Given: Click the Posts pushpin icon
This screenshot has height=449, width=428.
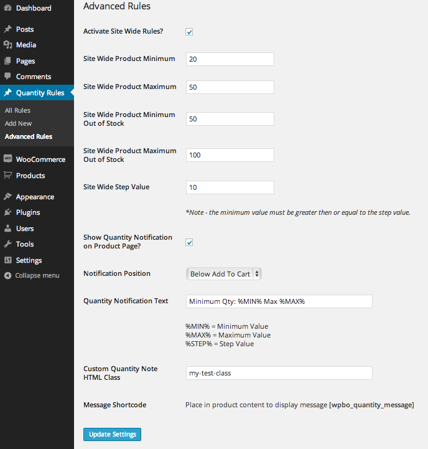Looking at the screenshot, I should click(7, 29).
